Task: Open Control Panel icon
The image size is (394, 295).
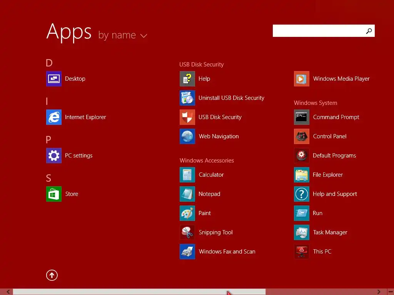Action: pyautogui.click(x=302, y=136)
